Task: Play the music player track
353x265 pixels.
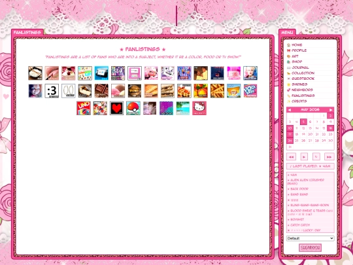Action: 304,156
